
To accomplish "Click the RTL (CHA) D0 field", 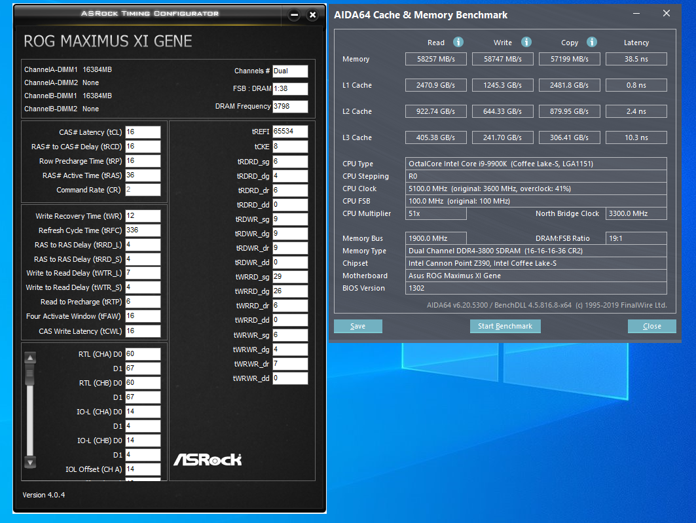I will [143, 354].
